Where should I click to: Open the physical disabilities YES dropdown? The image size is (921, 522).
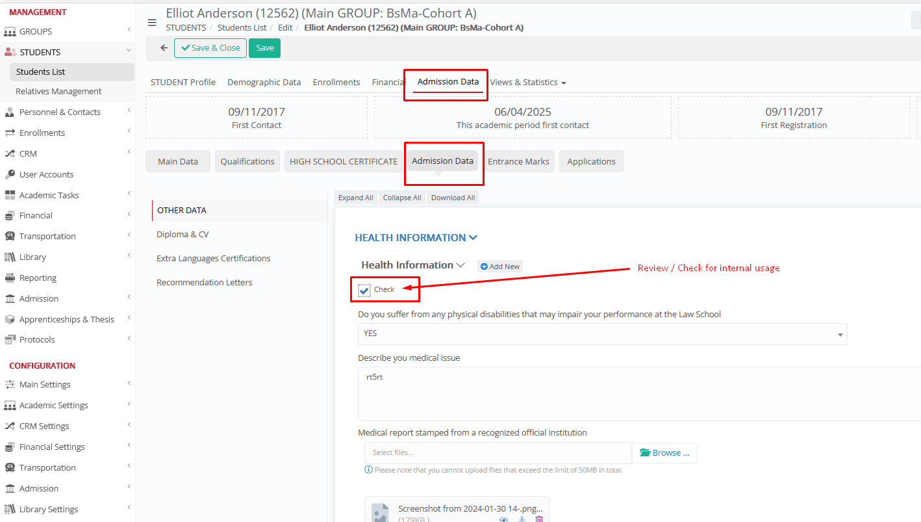coord(601,334)
